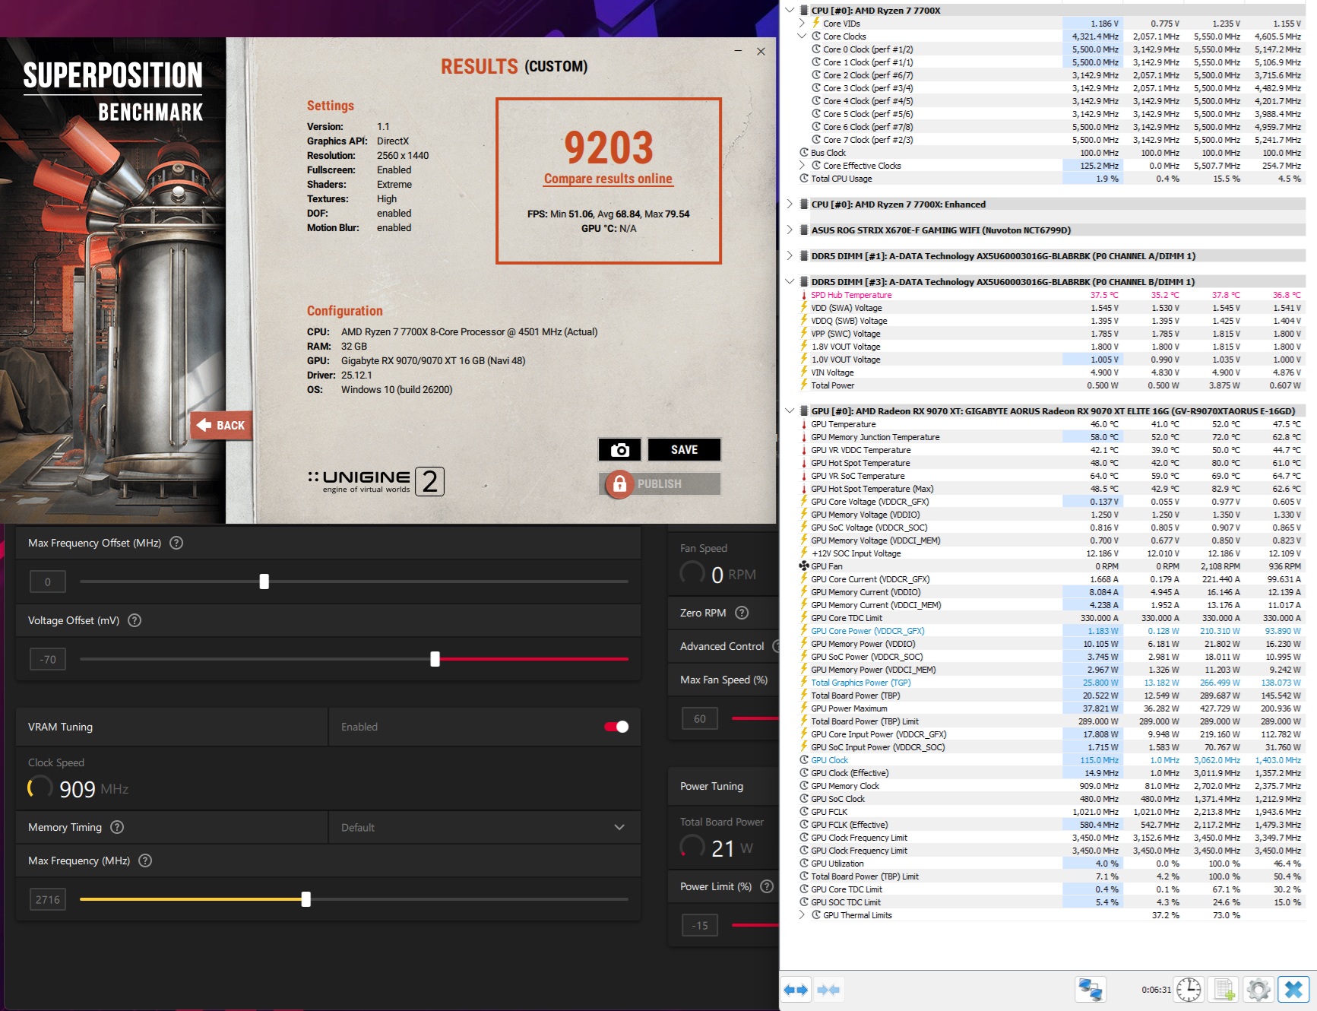Click the blue expand-columns arrows in HWiNFO

pos(796,990)
